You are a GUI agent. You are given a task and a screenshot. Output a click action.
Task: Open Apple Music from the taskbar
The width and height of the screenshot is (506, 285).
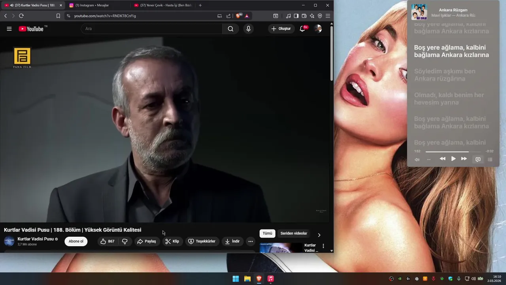270,279
